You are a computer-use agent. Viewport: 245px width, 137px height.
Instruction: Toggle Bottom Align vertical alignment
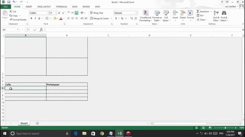click(x=77, y=13)
